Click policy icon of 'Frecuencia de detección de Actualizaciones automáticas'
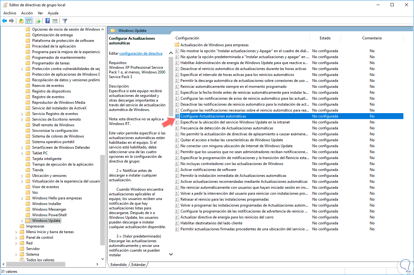414x275 pixels. pyautogui.click(x=177, y=128)
